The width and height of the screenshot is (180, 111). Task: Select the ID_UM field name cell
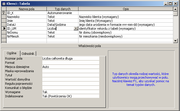click(x=27, y=29)
